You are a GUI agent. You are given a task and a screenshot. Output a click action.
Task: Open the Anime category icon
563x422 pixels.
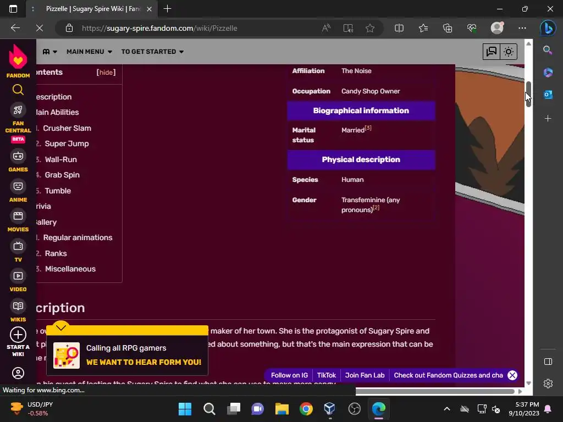coord(18,186)
